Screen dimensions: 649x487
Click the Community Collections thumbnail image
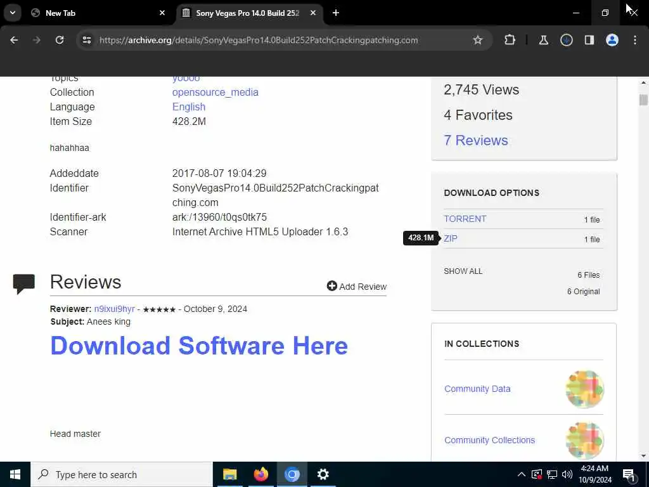[584, 440]
